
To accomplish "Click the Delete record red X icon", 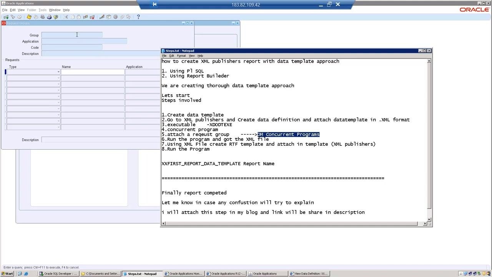I will coord(92,17).
